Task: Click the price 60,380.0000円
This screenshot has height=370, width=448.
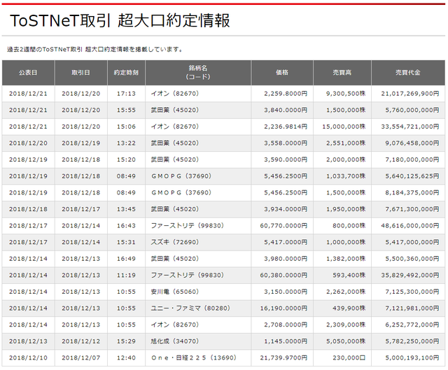Action: (283, 275)
